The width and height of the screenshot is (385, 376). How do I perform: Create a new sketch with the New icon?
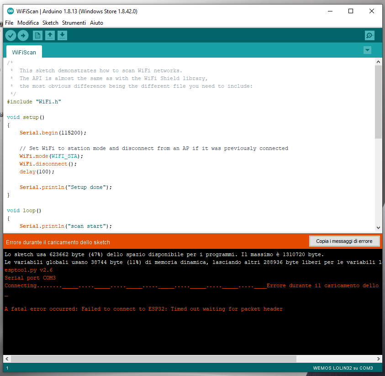(37, 36)
